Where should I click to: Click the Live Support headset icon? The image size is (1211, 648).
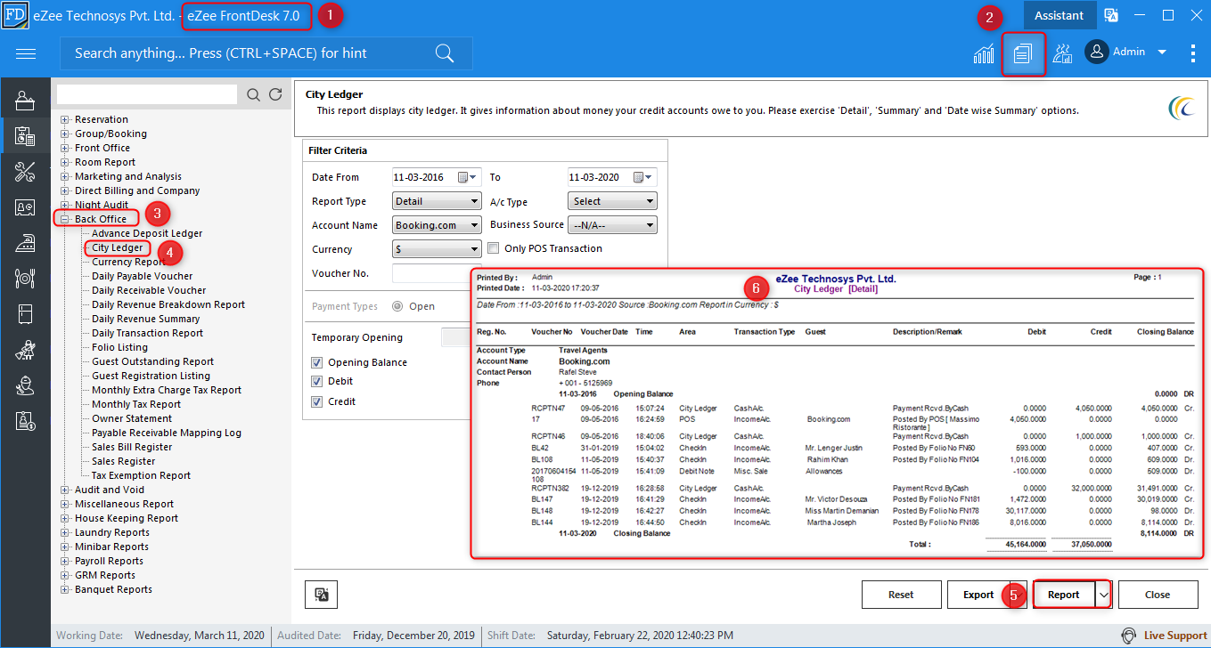coord(1129,636)
